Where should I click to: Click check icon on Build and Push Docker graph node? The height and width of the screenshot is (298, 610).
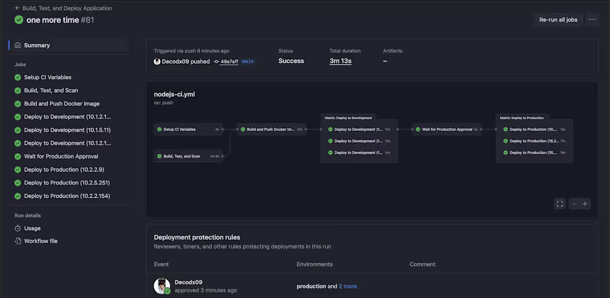point(243,129)
